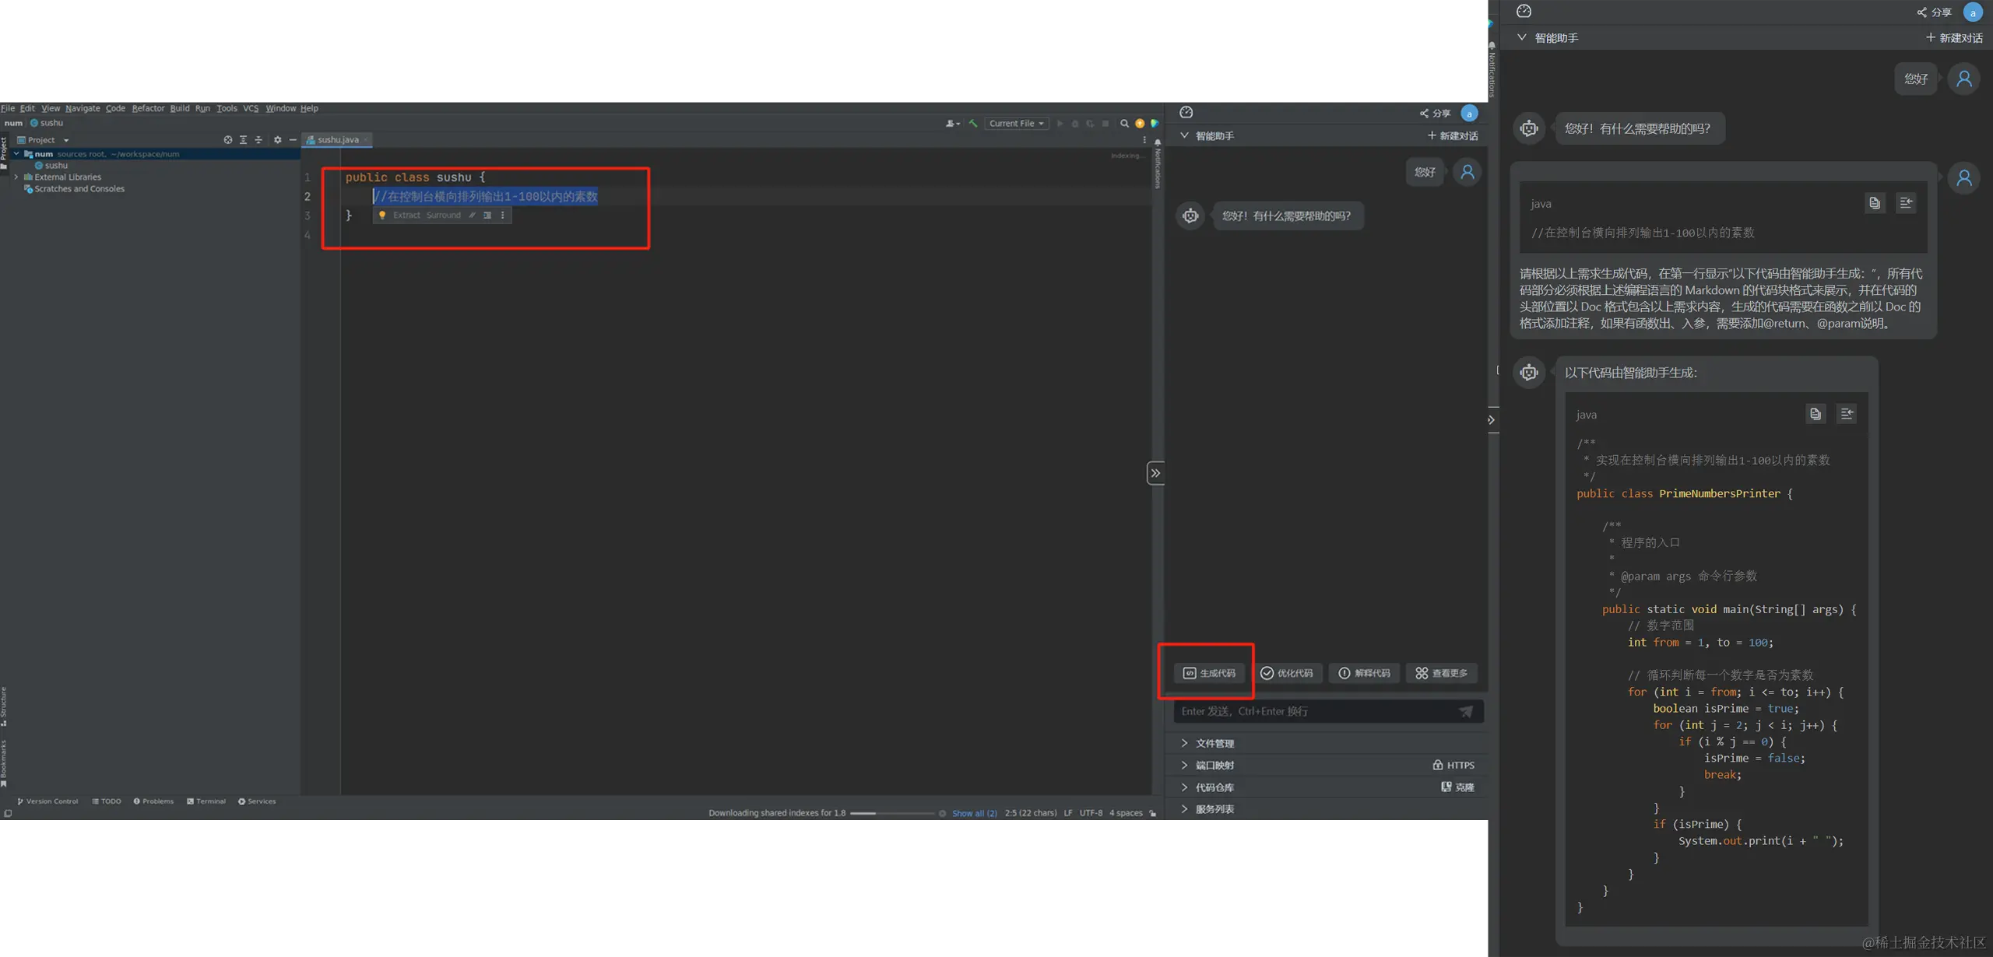Screen dimensions: 1993x957
Task: Toggle the Structure tool window side tab
Action: pos(4,706)
